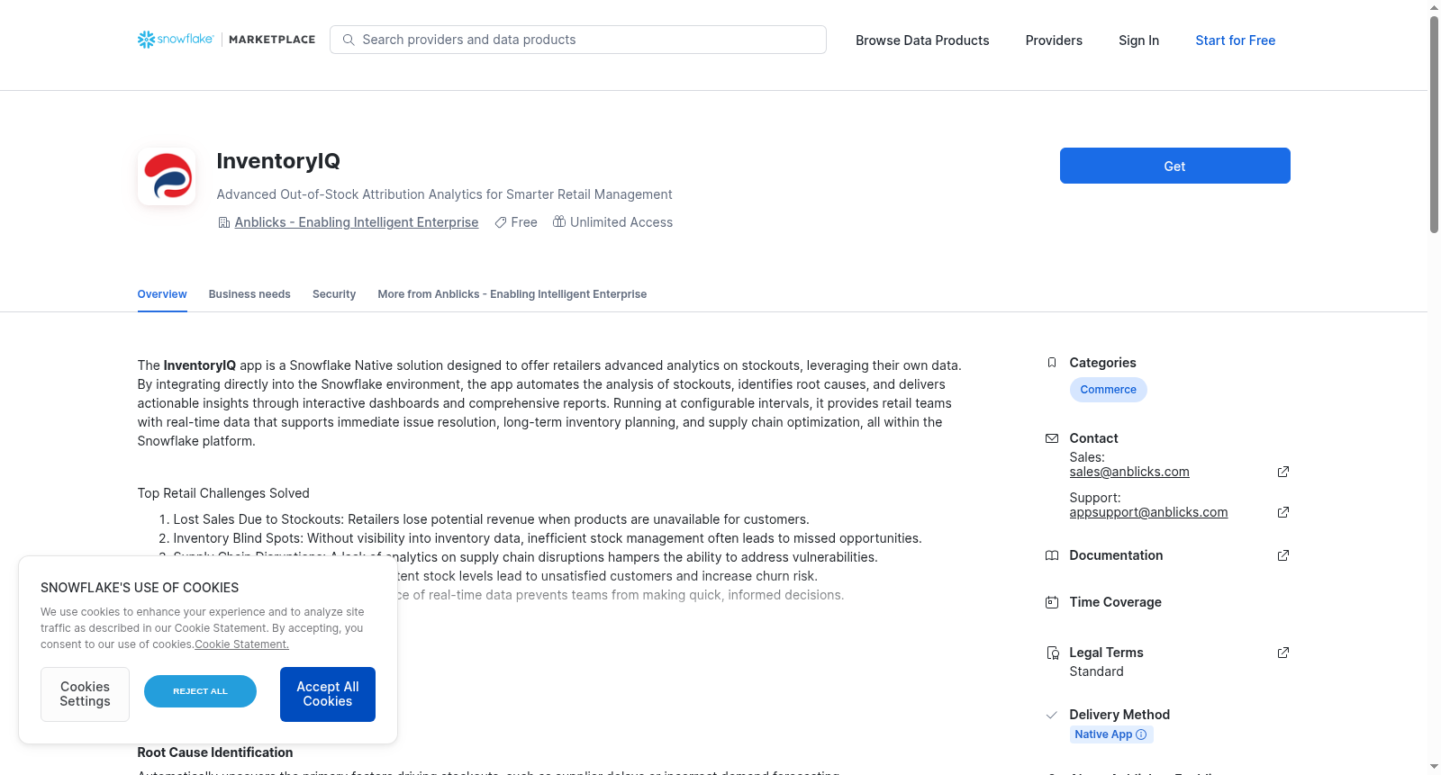Open Documentation external link icon
Image resolution: width=1441 pixels, height=775 pixels.
coord(1283,555)
